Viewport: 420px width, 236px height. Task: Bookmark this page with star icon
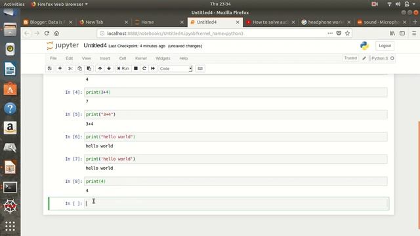pos(347,33)
